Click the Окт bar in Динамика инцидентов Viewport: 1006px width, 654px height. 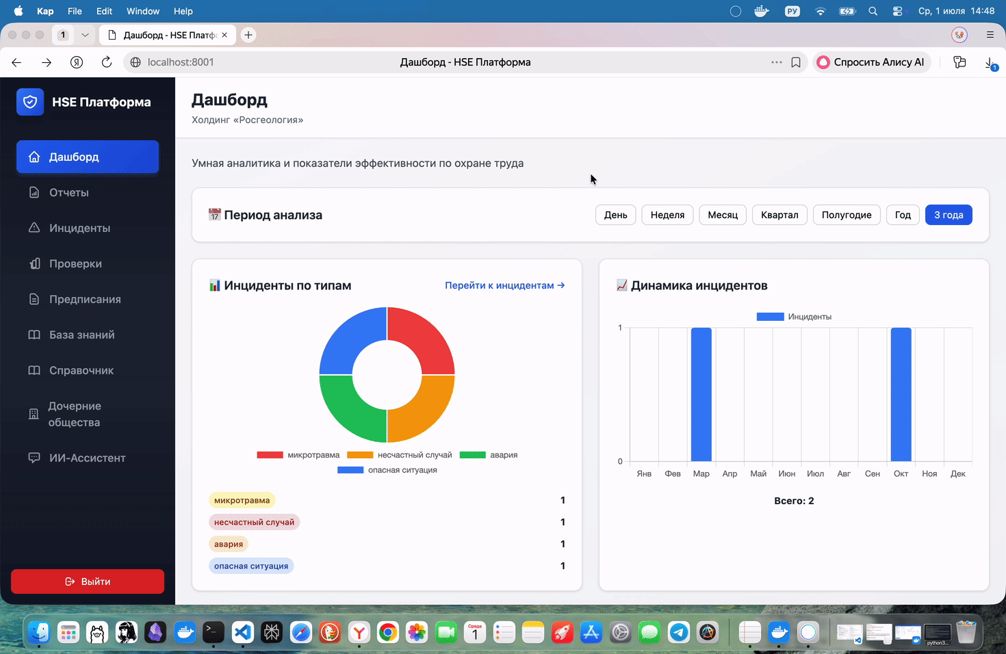[901, 395]
